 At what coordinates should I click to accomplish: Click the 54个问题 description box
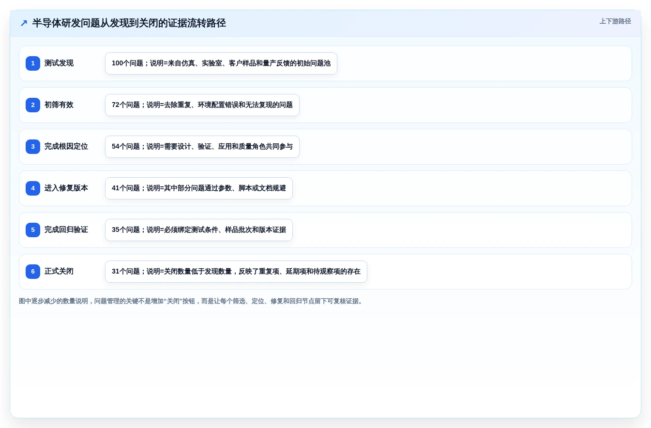tap(202, 147)
